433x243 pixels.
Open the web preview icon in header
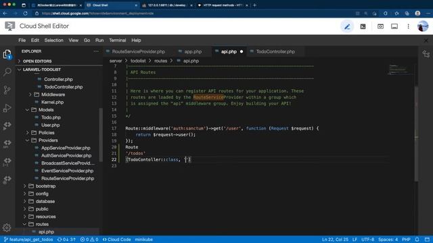coord(380,26)
